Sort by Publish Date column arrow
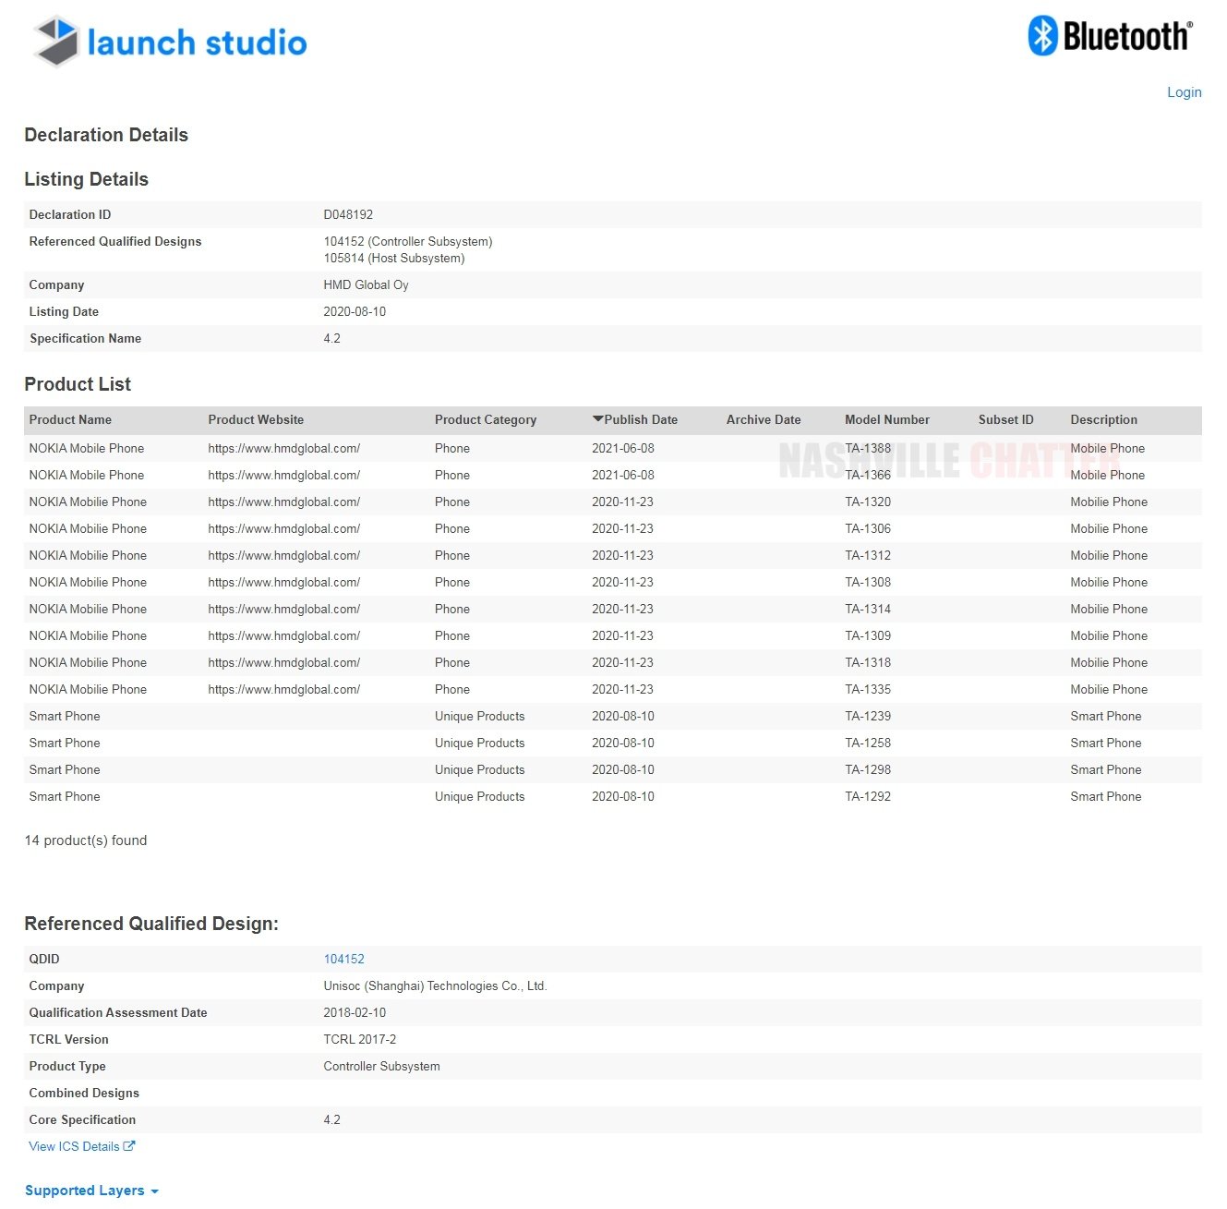The height and width of the screenshot is (1209, 1227). point(598,419)
